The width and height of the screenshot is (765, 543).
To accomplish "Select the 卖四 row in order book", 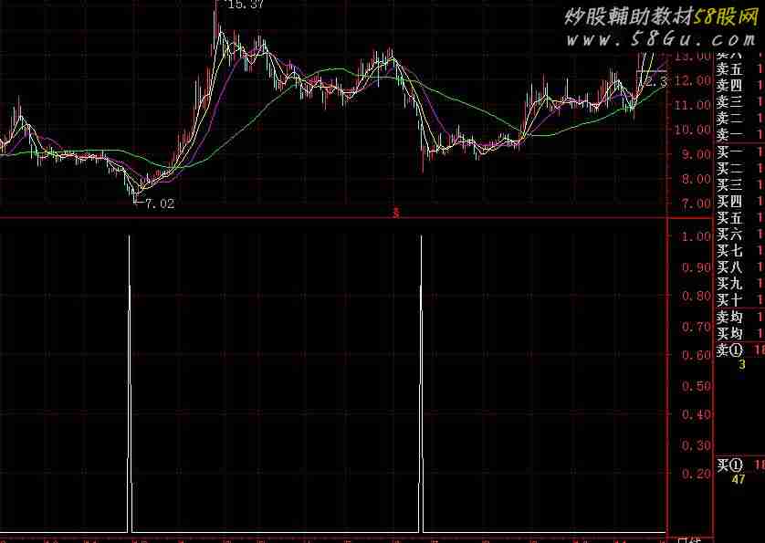I will [739, 86].
